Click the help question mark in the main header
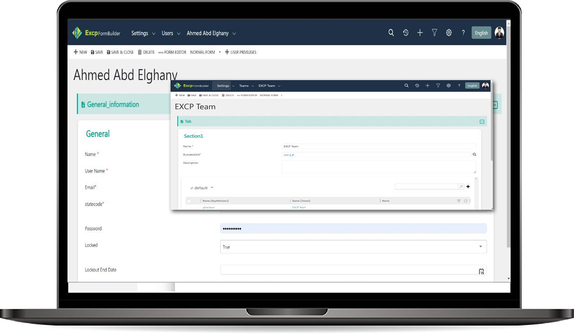Screen dimensions: 574x334 point(463,33)
